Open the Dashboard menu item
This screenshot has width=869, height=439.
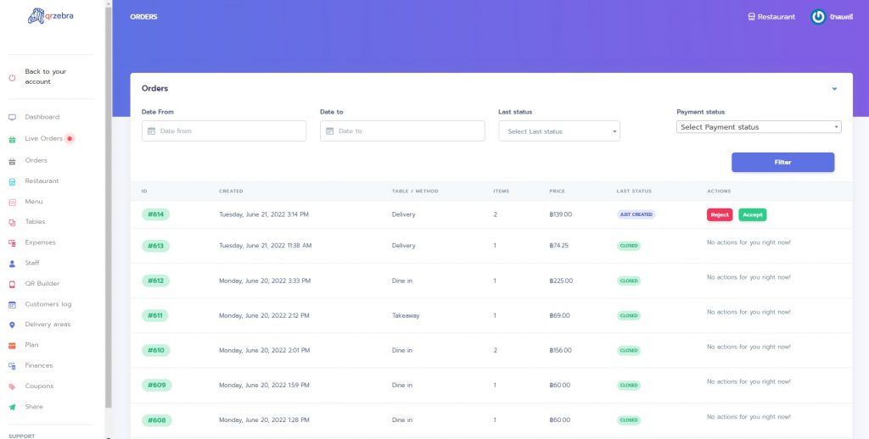tap(42, 117)
